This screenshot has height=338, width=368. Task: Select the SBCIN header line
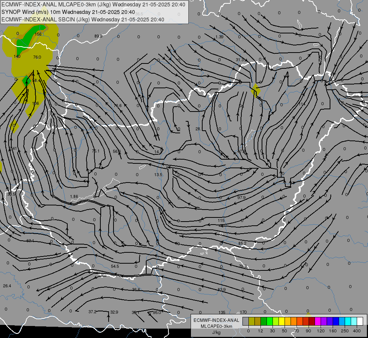tap(83, 20)
